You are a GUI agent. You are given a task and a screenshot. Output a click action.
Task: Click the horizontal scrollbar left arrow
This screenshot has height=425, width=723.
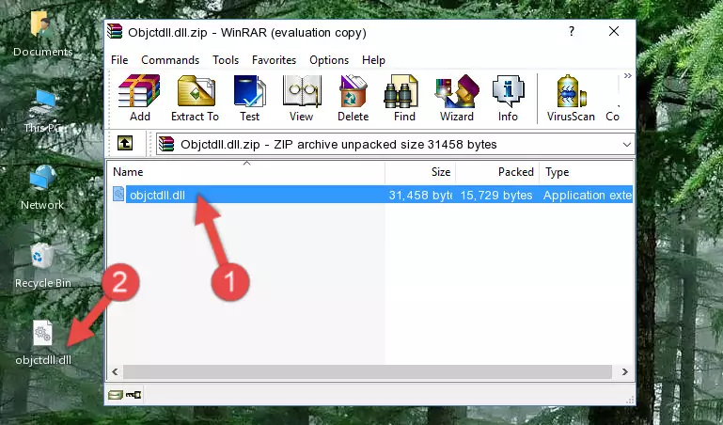point(115,371)
